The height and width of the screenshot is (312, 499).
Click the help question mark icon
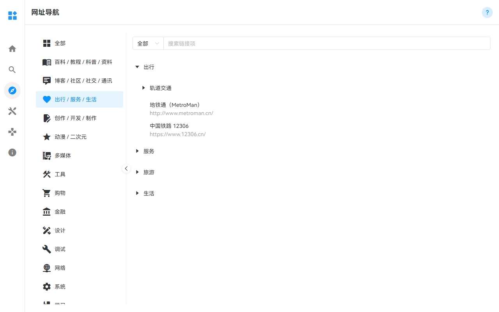487,12
